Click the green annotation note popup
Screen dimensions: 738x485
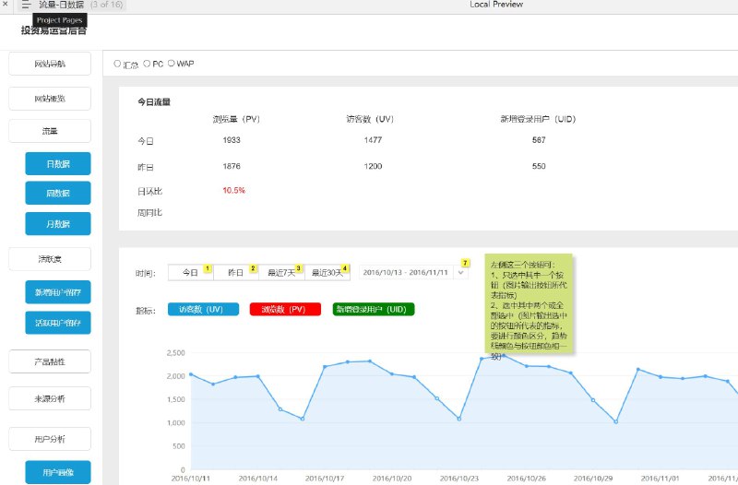coord(529,304)
